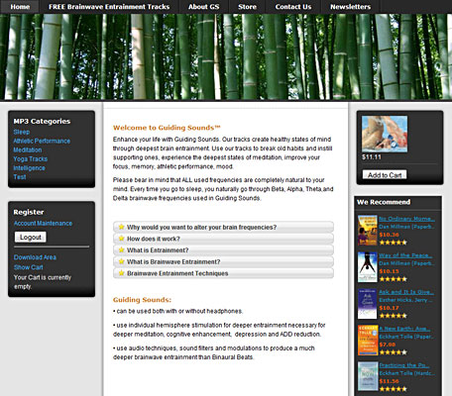The image size is (452, 396).
Task: Open Athletic Performance category
Action: point(42,141)
